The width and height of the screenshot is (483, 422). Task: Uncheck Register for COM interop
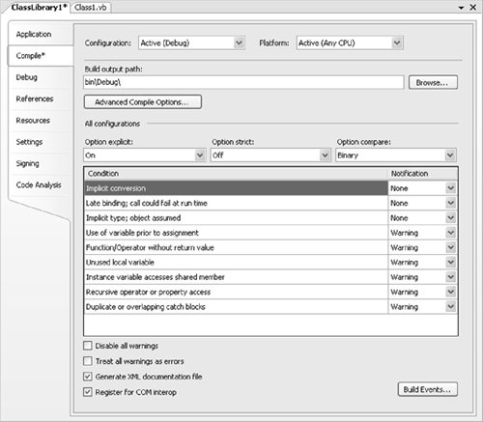click(x=88, y=392)
